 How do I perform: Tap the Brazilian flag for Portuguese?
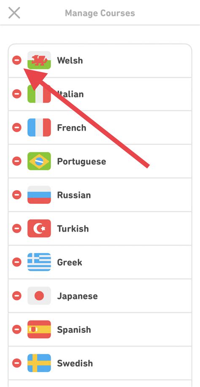39,161
